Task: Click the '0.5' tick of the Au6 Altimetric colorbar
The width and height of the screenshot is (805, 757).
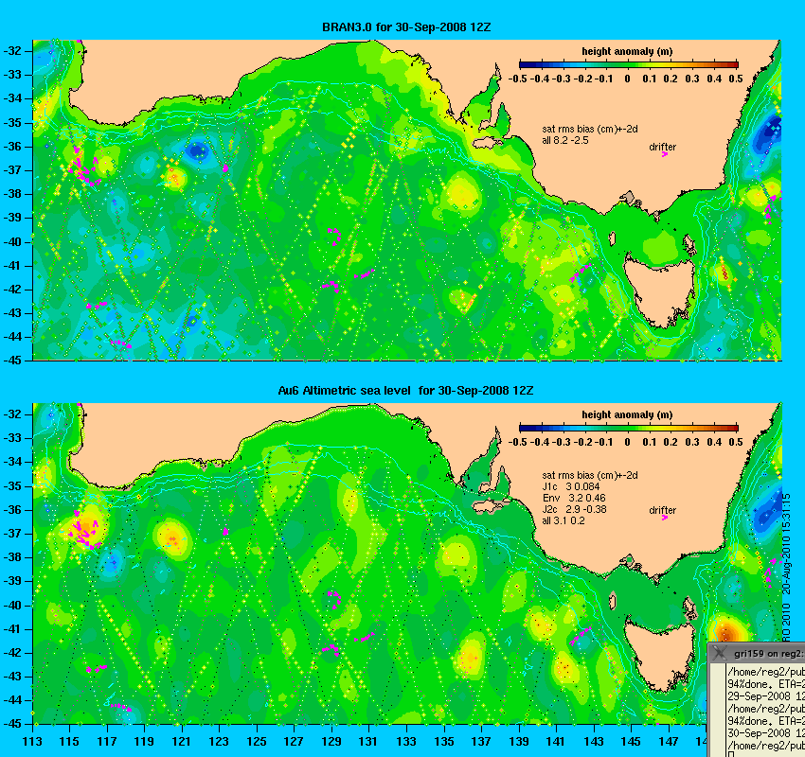Action: (x=736, y=442)
